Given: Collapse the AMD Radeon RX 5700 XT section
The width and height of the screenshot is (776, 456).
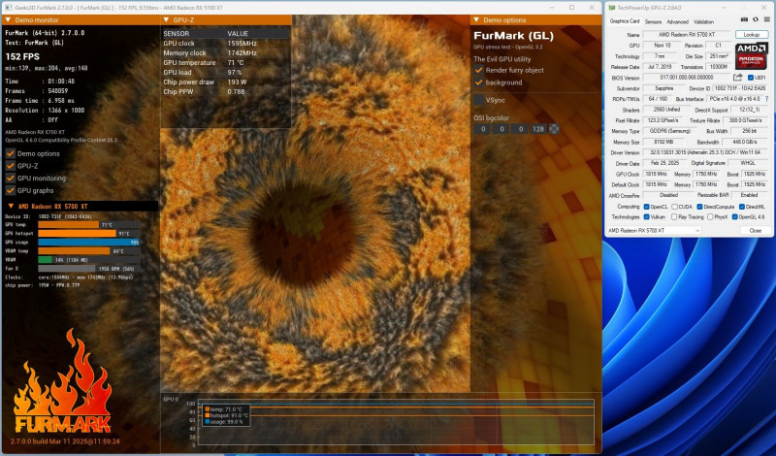Looking at the screenshot, I should (11, 206).
